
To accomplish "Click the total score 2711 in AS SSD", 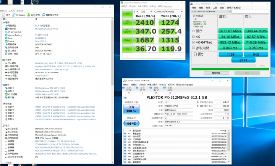I will tap(243, 60).
